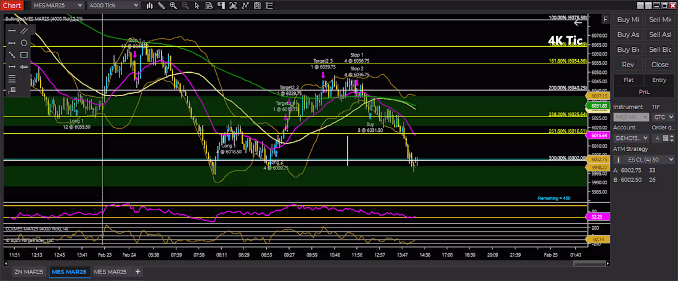Viewport: 678px width, 281px height.
Task: Open the Chart Trader Instrument dropdown
Action: [x=631, y=117]
